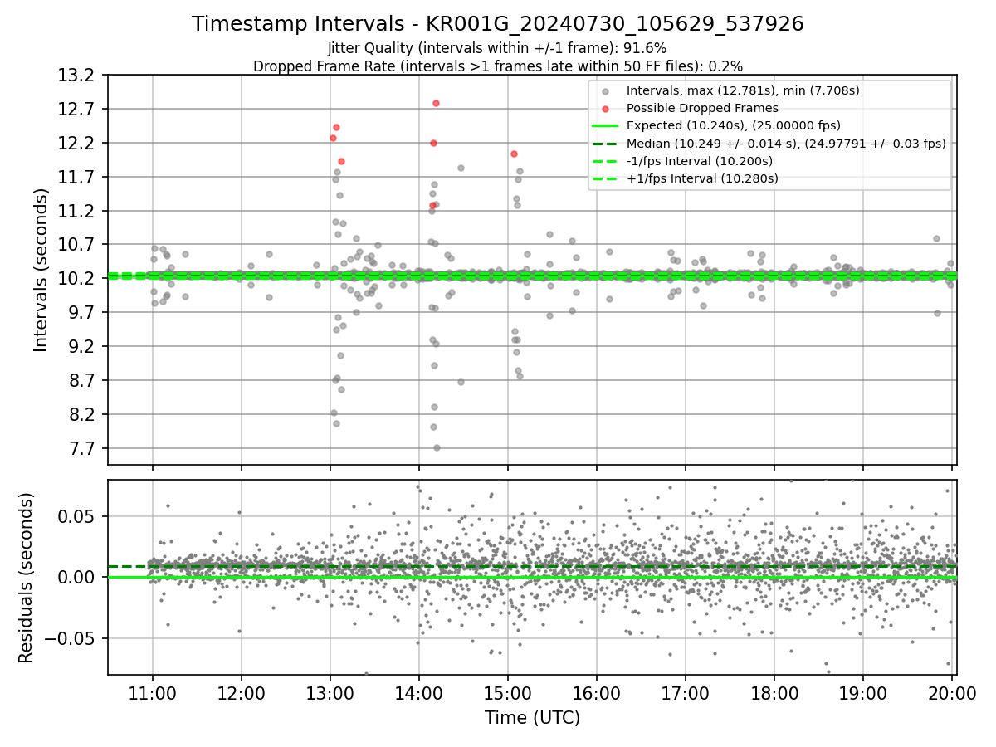This screenshot has width=996, height=747.
Task: Click the y-axis tick label "8.2"
Action: point(81,414)
